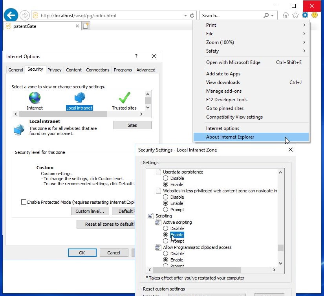The height and width of the screenshot is (296, 324).
Task: Open a new tab with the tab button
Action: 86,26
